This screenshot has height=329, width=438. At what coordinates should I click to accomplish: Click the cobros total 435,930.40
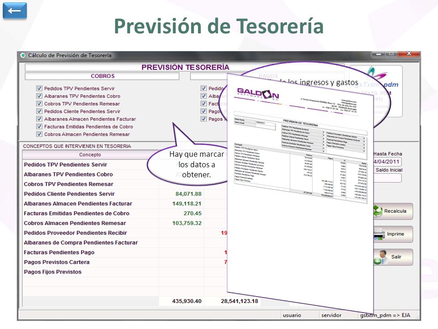coord(187,301)
